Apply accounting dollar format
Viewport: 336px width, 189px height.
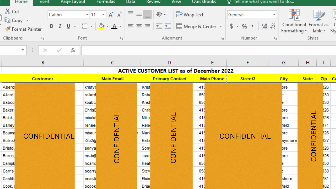pyautogui.click(x=232, y=26)
